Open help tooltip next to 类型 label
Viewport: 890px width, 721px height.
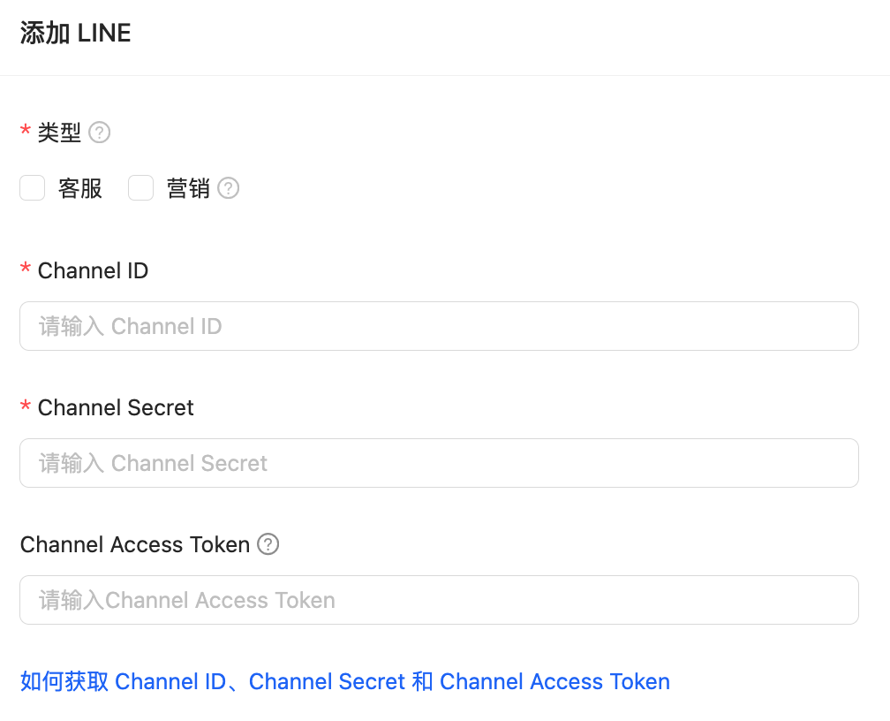pos(99,133)
